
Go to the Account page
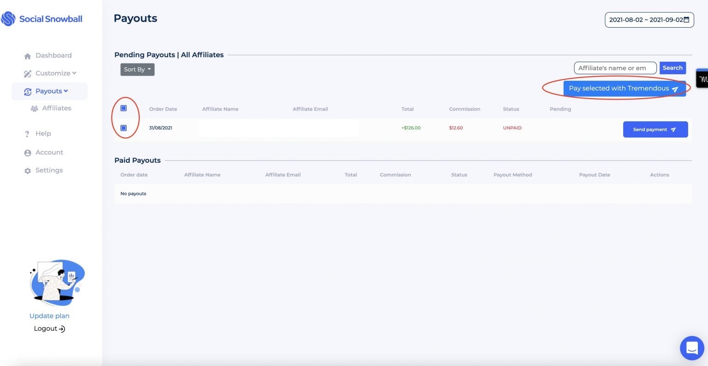tap(49, 153)
